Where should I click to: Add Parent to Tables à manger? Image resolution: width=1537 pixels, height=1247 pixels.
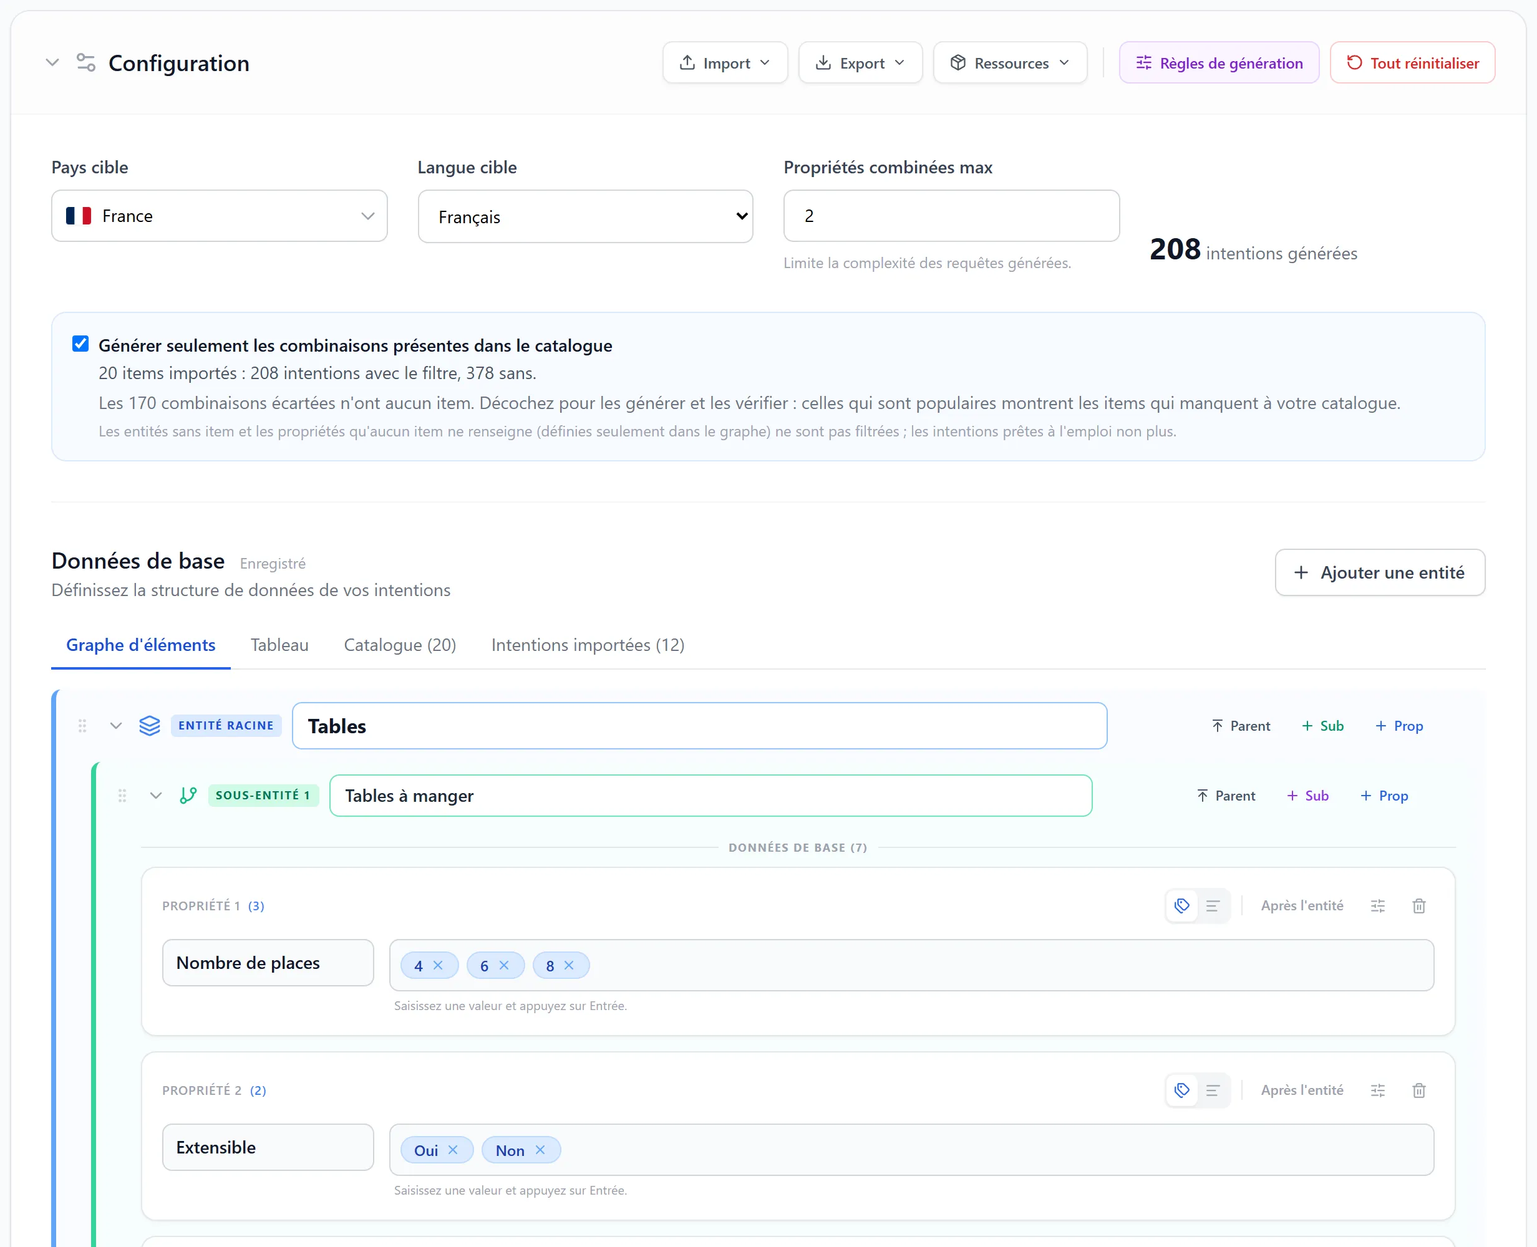pos(1226,796)
